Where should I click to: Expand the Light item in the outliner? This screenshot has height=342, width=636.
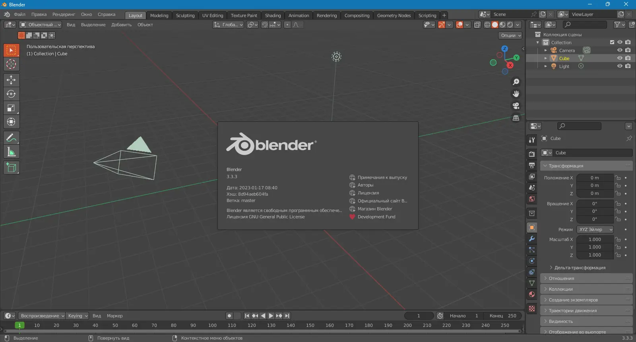pos(546,66)
